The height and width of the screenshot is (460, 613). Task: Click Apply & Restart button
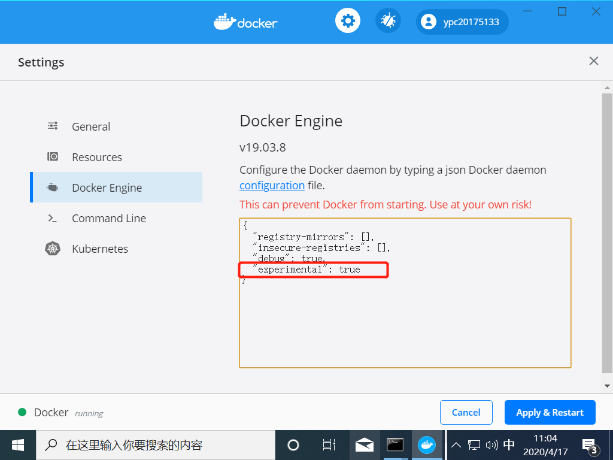[550, 412]
